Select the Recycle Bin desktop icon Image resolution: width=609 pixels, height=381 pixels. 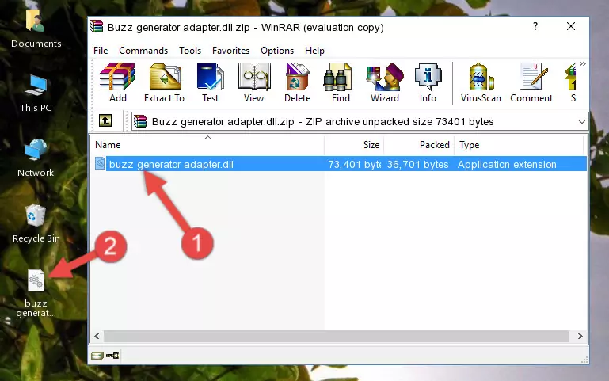[x=36, y=223]
